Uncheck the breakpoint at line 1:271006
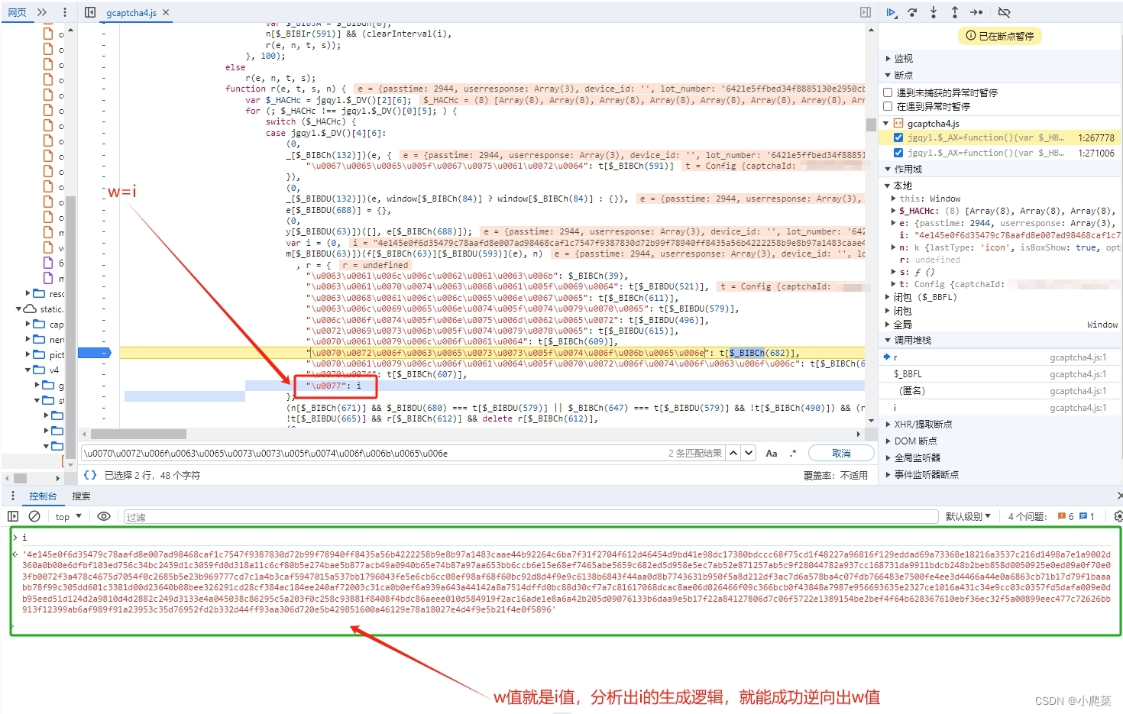The height and width of the screenshot is (714, 1123). pyautogui.click(x=898, y=153)
